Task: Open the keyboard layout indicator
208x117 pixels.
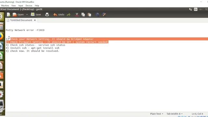Action: (x=196, y=9)
